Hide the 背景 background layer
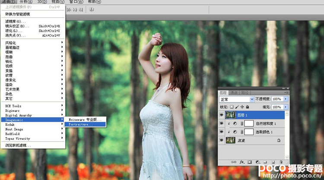 point(221,140)
